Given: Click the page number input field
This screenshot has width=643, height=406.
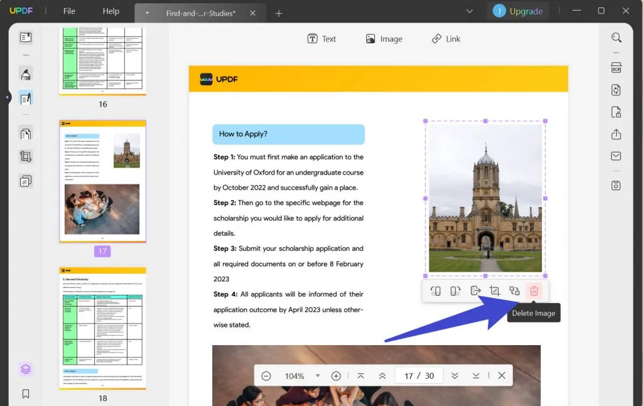Looking at the screenshot, I should [409, 376].
